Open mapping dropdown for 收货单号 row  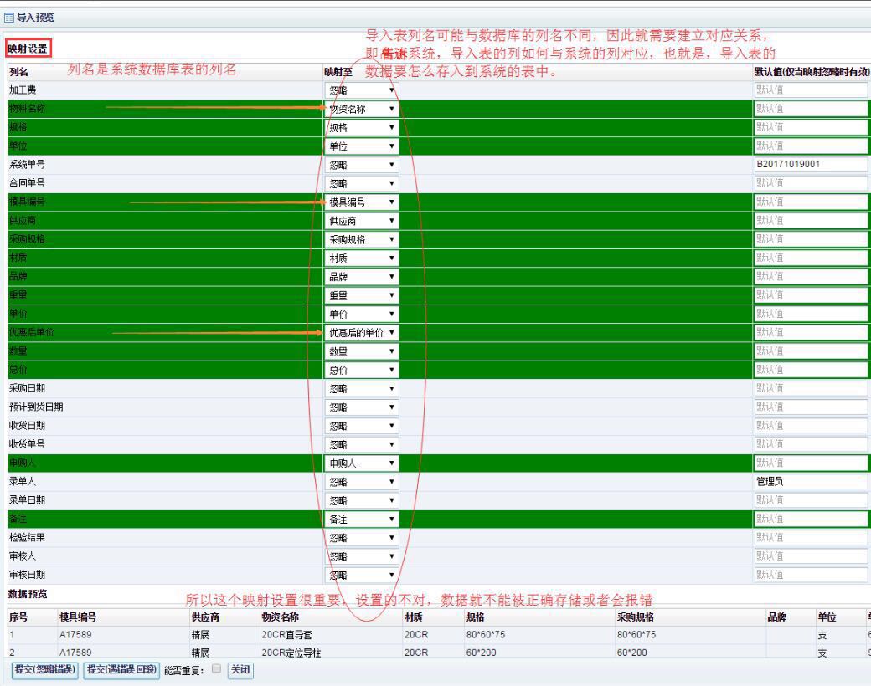(362, 444)
